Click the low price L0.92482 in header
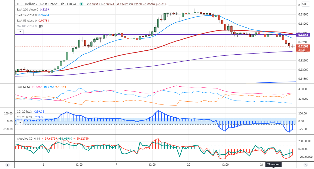This screenshot has height=169, width=314. click(122, 4)
